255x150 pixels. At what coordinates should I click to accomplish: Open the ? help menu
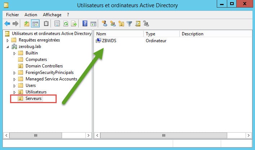[x=68, y=15]
